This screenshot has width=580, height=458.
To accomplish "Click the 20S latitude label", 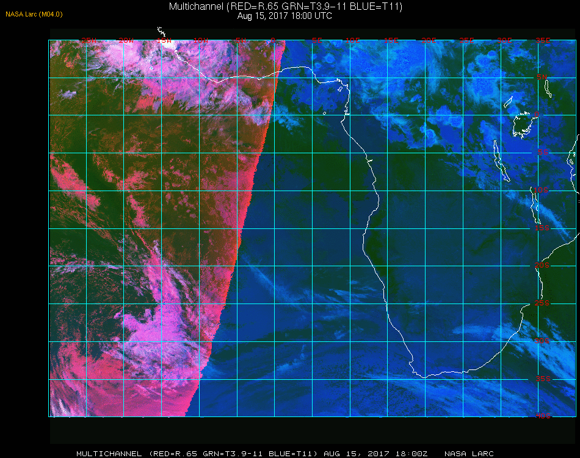I will tap(542, 265).
